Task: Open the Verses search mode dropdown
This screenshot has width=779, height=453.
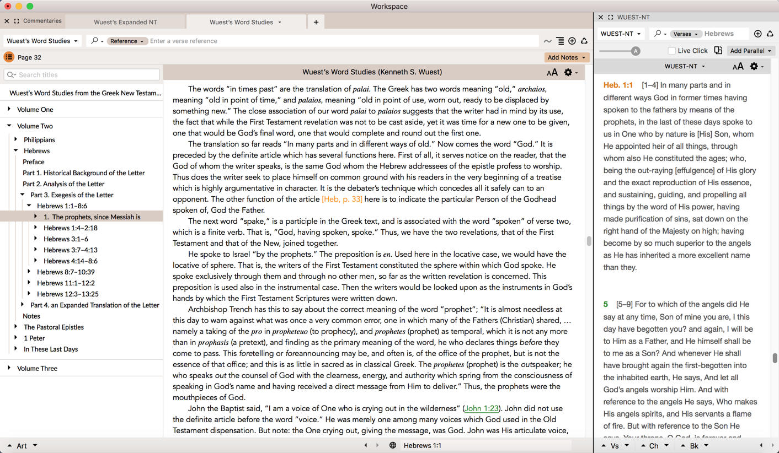Action: [x=686, y=34]
